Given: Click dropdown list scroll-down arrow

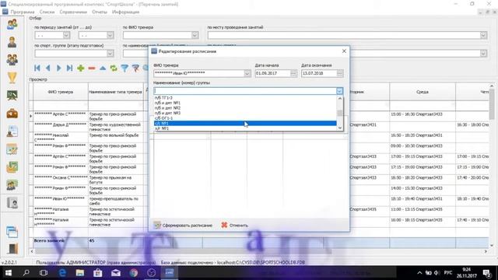Looking at the screenshot, I should point(339,128).
